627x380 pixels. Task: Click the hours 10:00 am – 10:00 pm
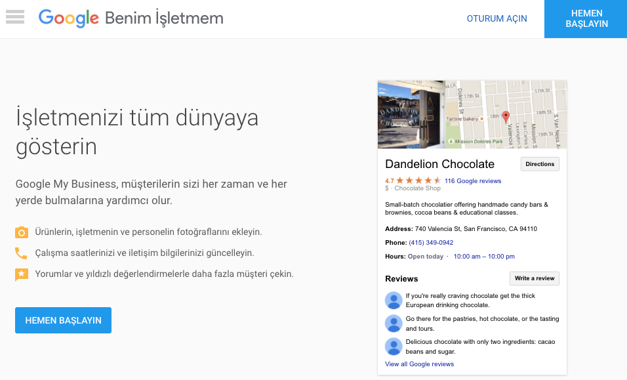(x=484, y=257)
